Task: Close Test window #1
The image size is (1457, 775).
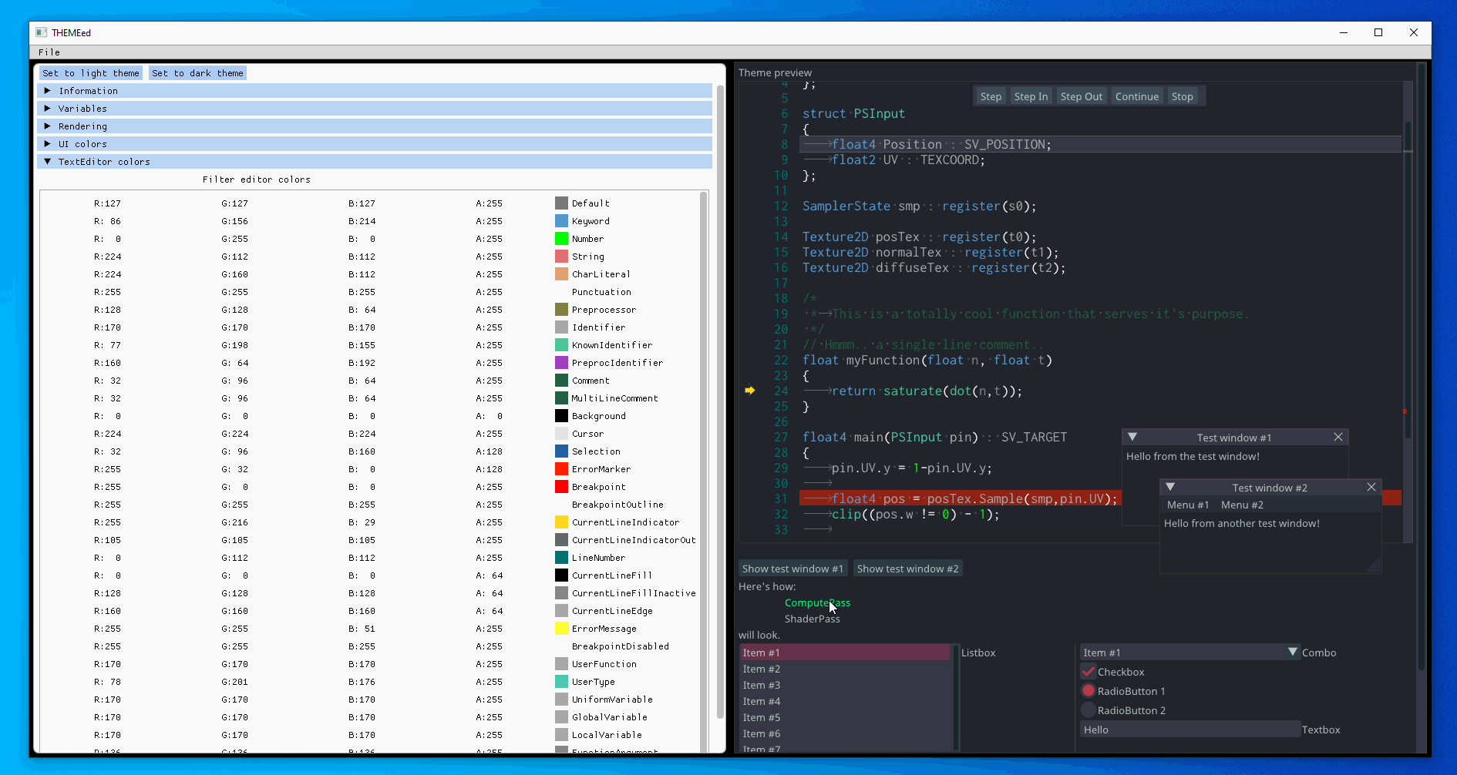Action: (1338, 437)
